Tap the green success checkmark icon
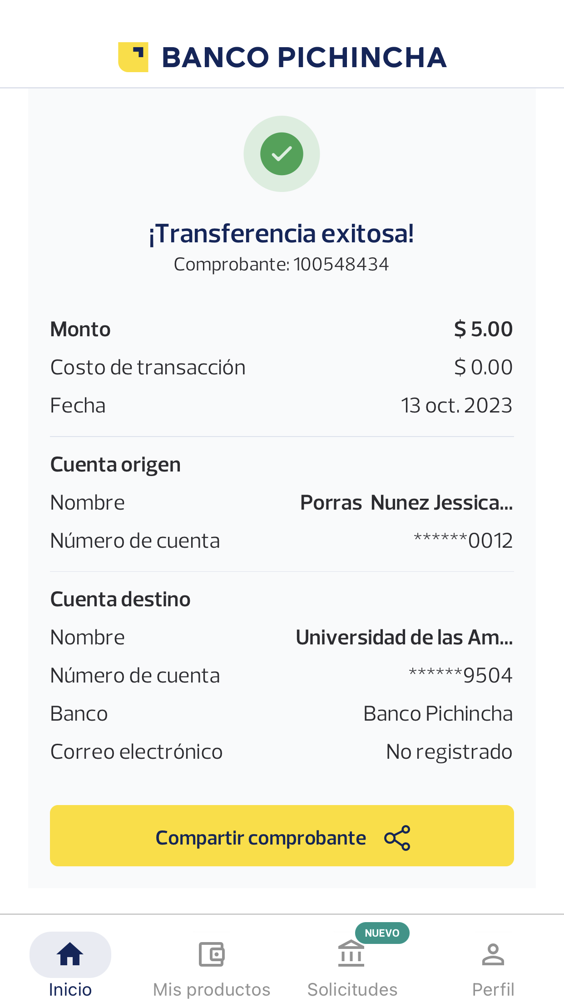564x1002 pixels. pos(282,154)
